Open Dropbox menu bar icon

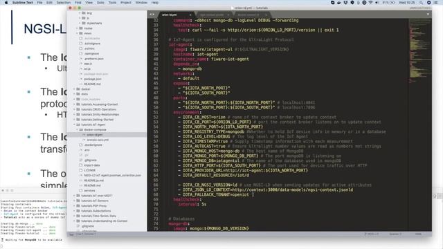coord(345,3)
